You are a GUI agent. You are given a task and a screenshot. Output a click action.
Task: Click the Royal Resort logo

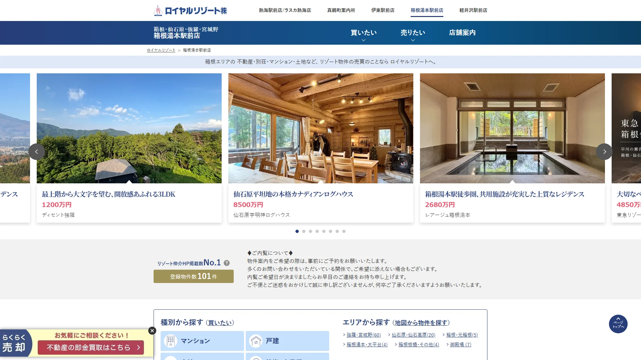pos(190,10)
